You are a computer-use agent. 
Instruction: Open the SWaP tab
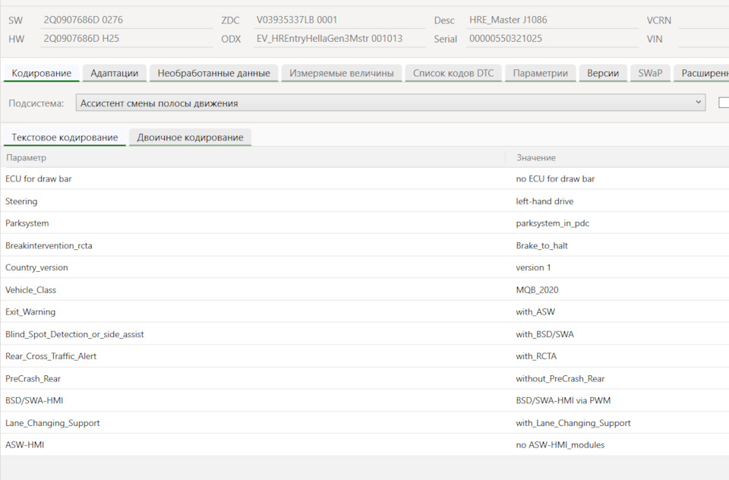650,73
